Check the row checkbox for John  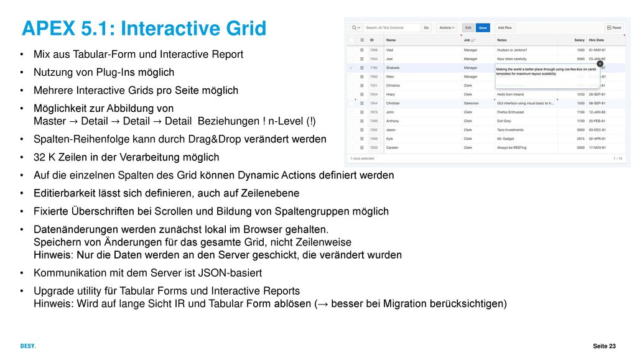click(x=351, y=112)
